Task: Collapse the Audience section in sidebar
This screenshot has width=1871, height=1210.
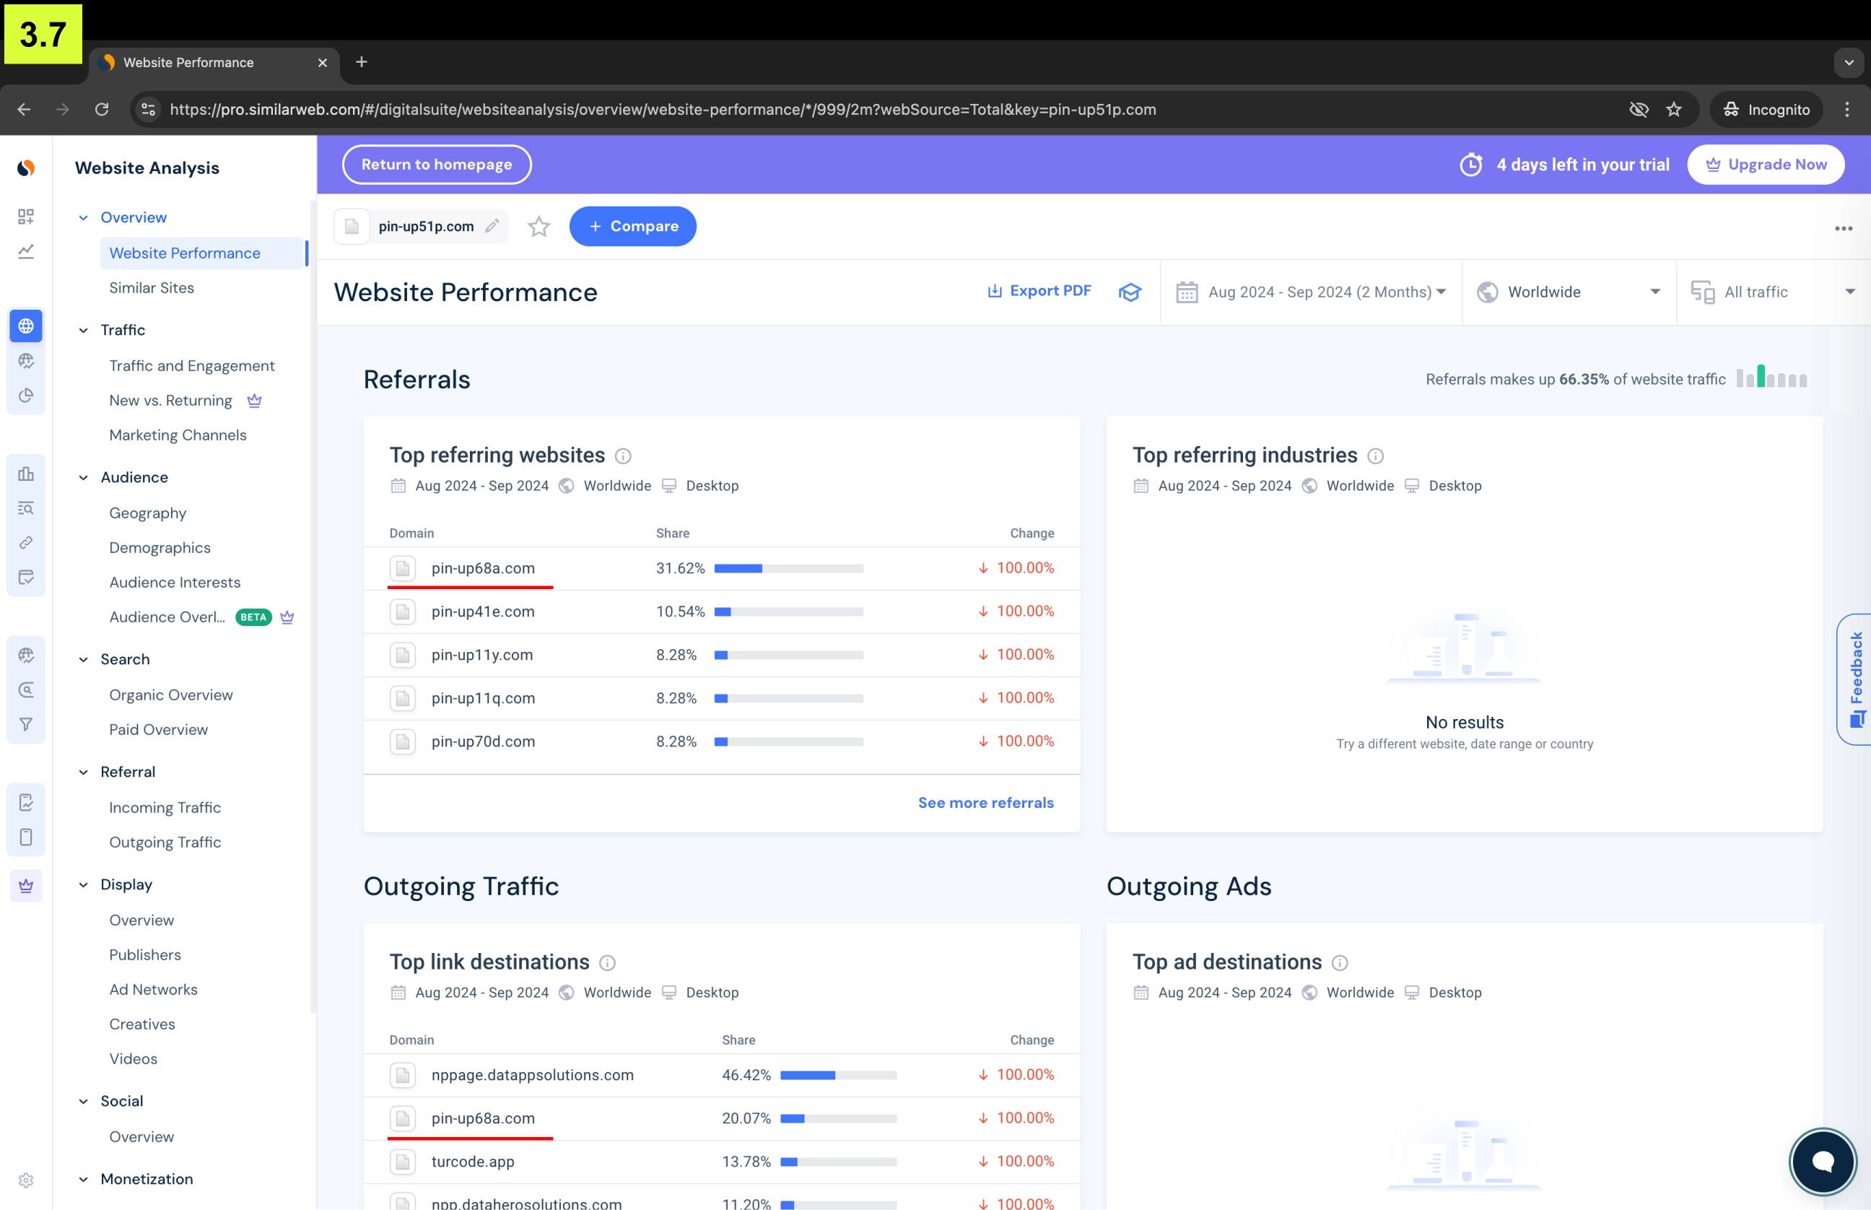Action: [x=83, y=478]
